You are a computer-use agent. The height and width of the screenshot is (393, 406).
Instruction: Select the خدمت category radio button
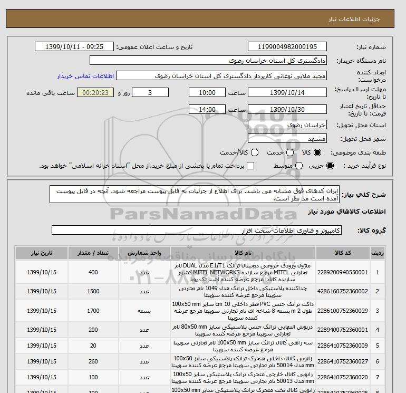coord(290,152)
